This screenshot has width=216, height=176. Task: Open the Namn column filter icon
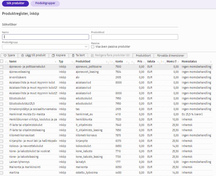pyautogui.click(x=56, y=62)
